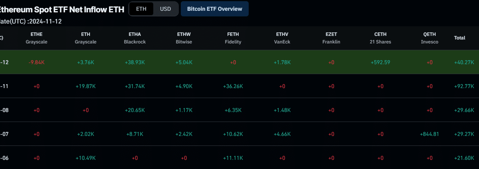Select the CETH 21 Shares column header
Screen dimensions: 479x169
(x=380, y=38)
